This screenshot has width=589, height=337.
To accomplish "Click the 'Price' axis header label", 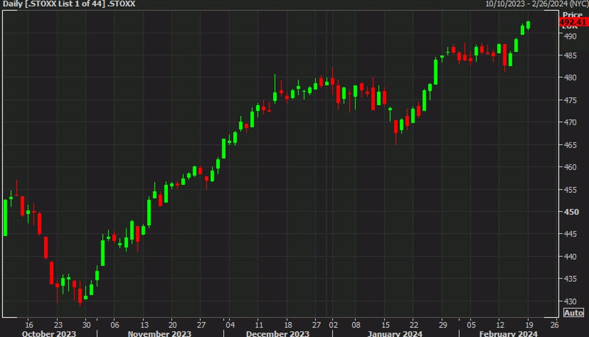I will [x=573, y=14].
